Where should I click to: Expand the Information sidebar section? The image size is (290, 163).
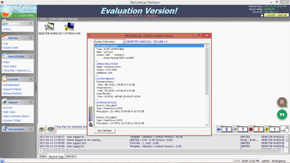point(31,129)
